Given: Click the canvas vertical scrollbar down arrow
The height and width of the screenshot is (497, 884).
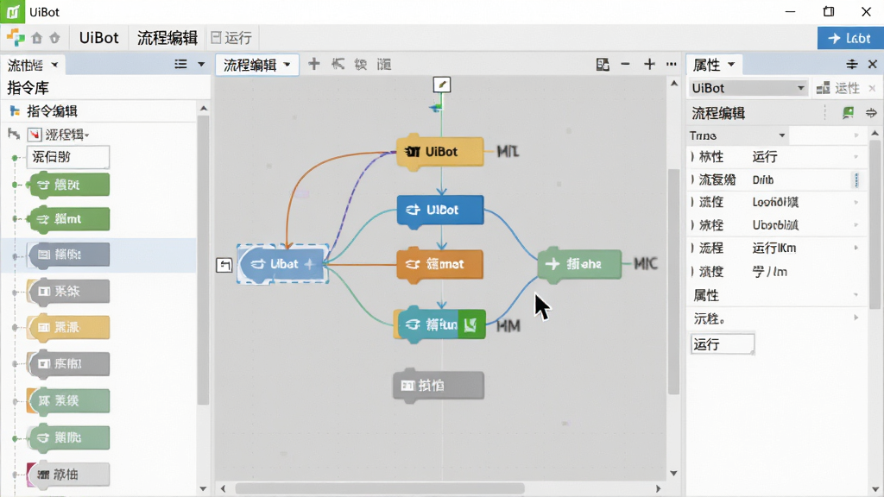Looking at the screenshot, I should click(673, 474).
